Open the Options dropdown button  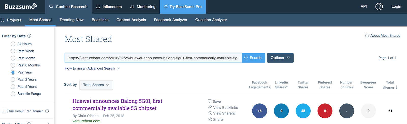(x=280, y=58)
